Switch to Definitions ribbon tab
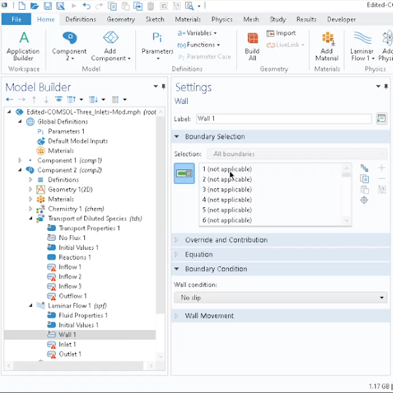This screenshot has height=393, width=393. click(x=80, y=20)
